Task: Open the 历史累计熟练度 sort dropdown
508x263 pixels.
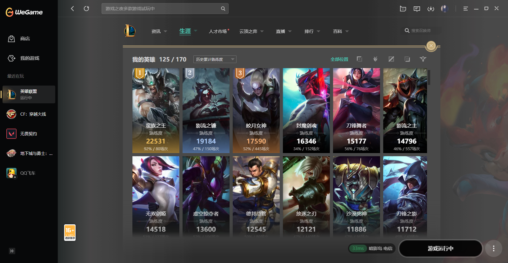Action: pyautogui.click(x=215, y=59)
